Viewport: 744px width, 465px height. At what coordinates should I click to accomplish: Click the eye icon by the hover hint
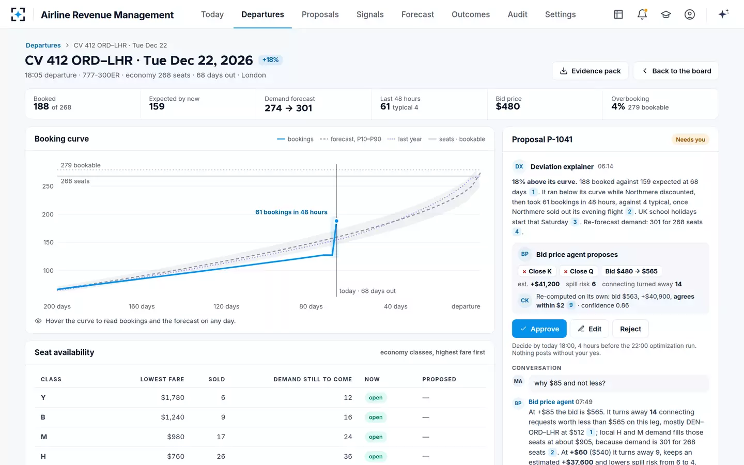tap(38, 321)
